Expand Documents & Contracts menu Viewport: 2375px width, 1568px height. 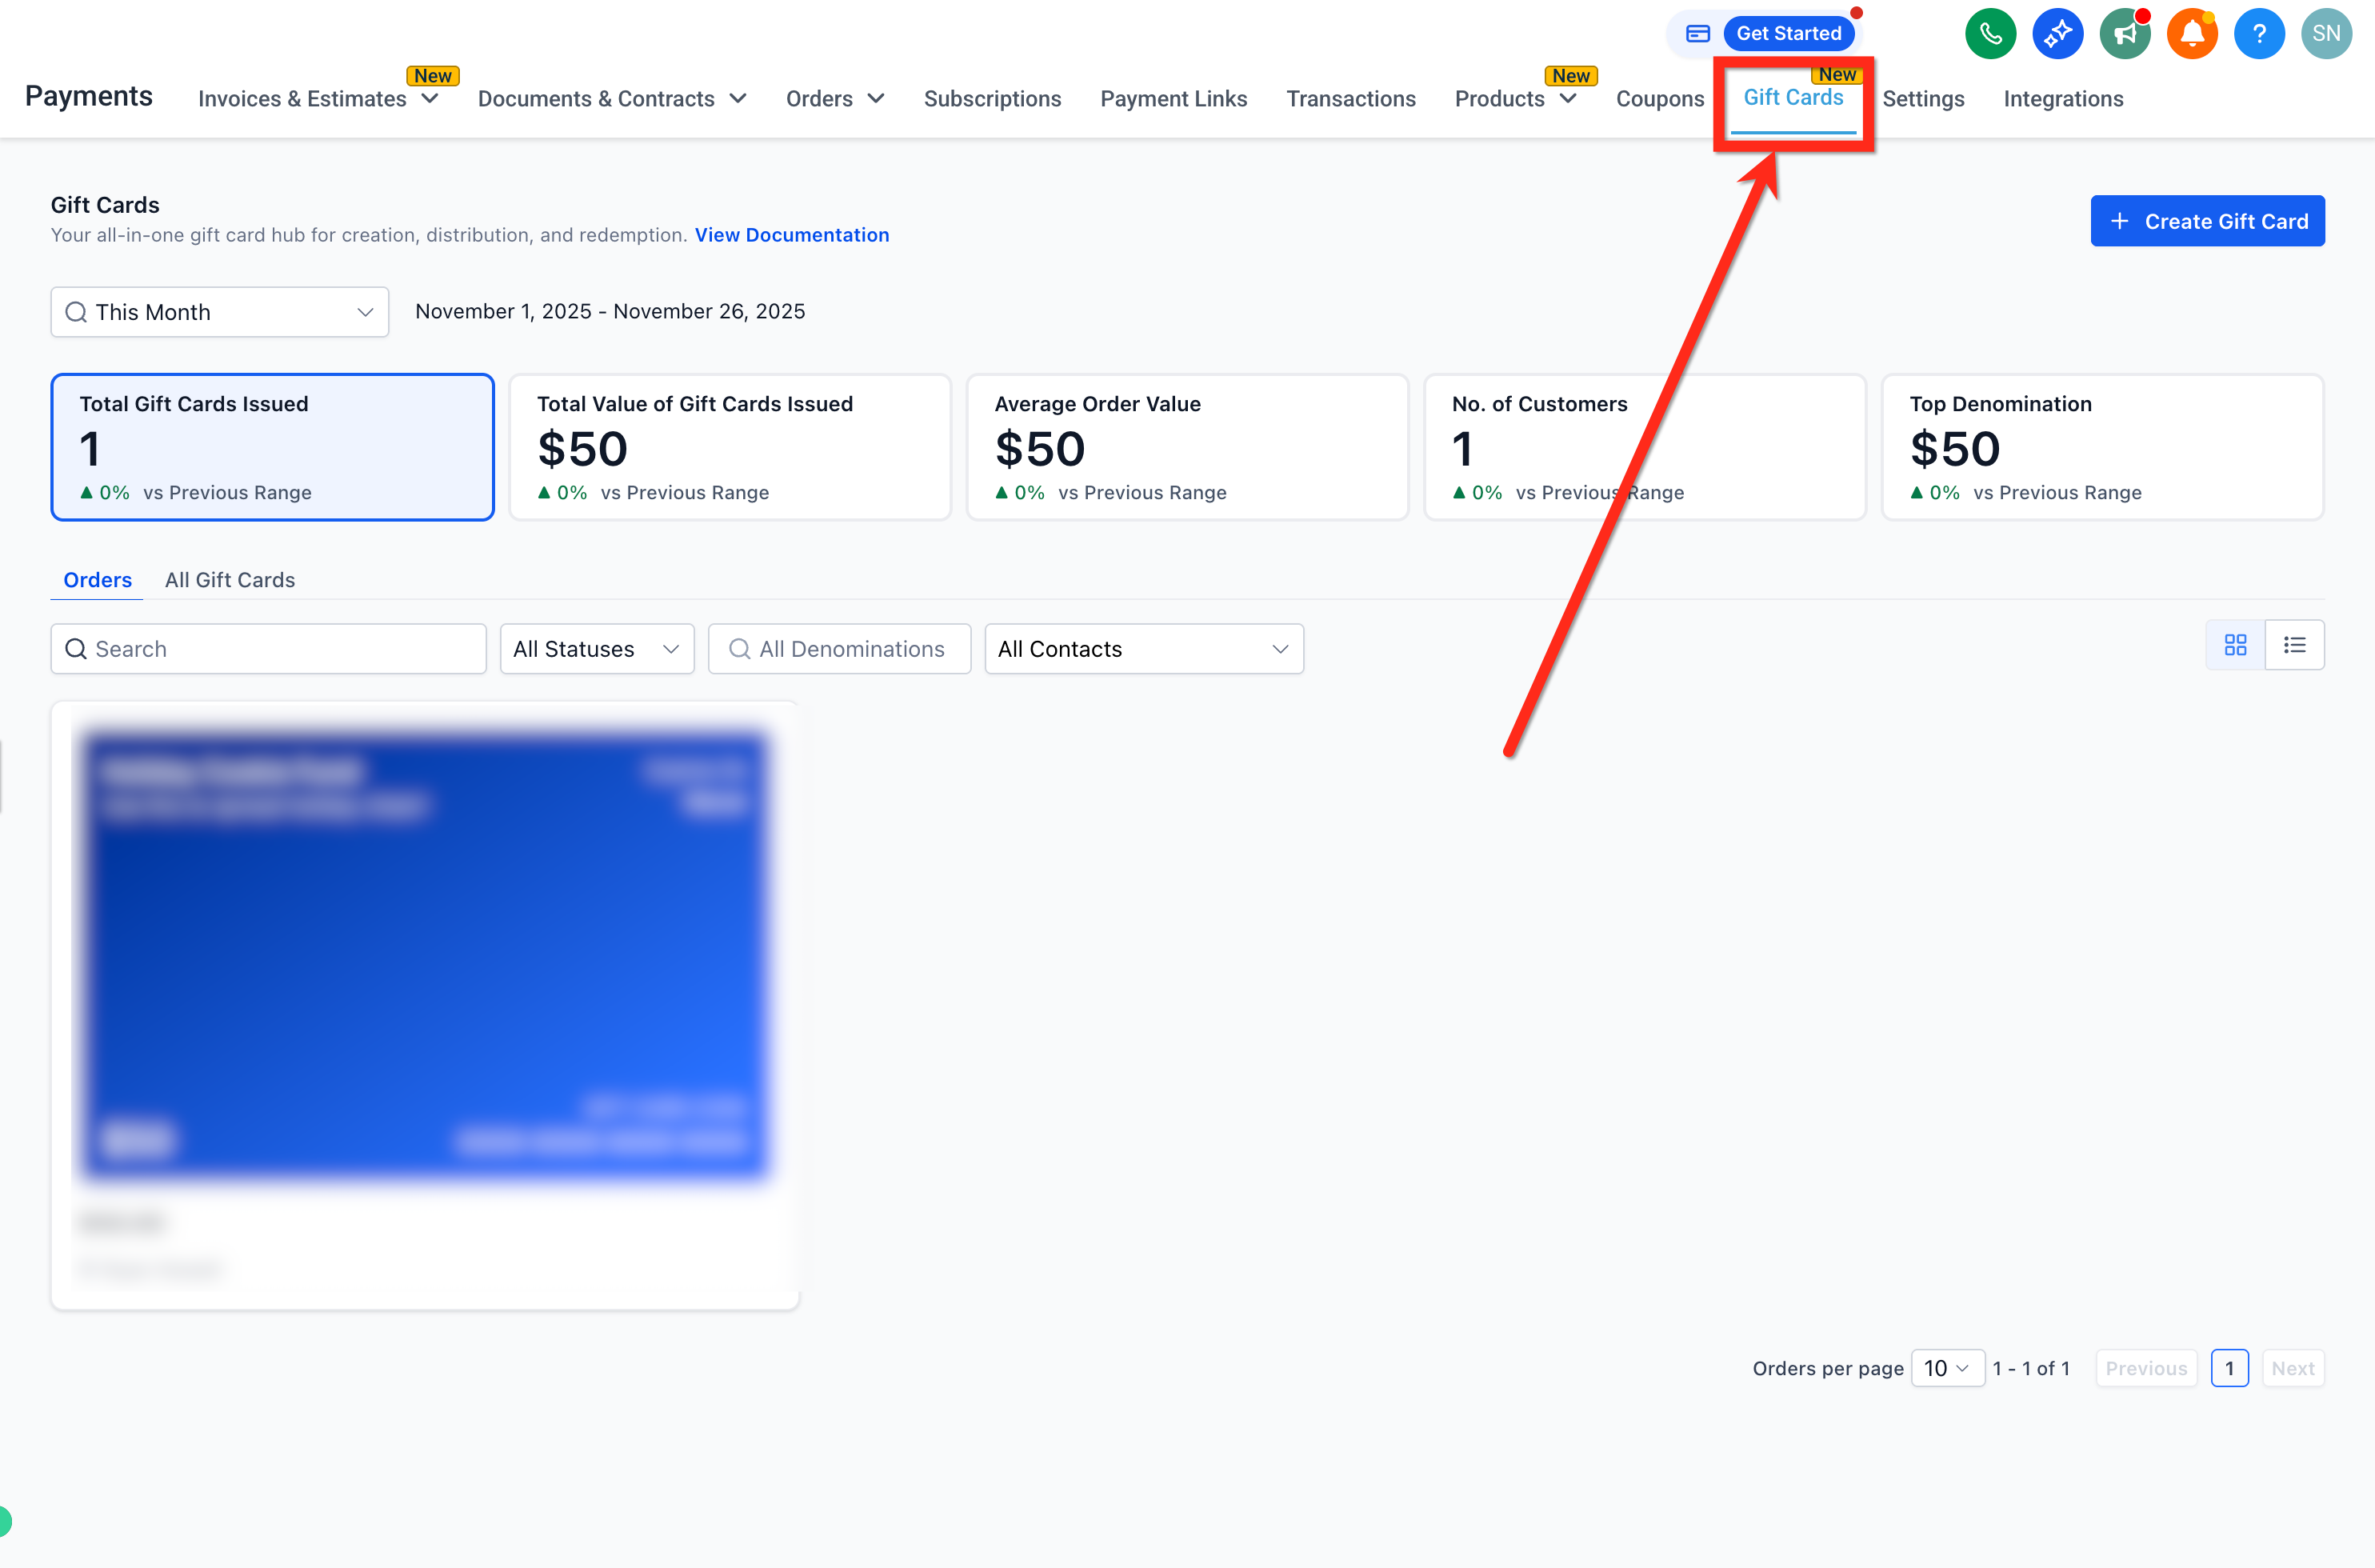612,99
